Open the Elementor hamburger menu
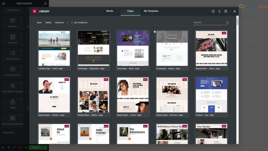Viewport: 268px width, 151px height. tap(3, 3)
